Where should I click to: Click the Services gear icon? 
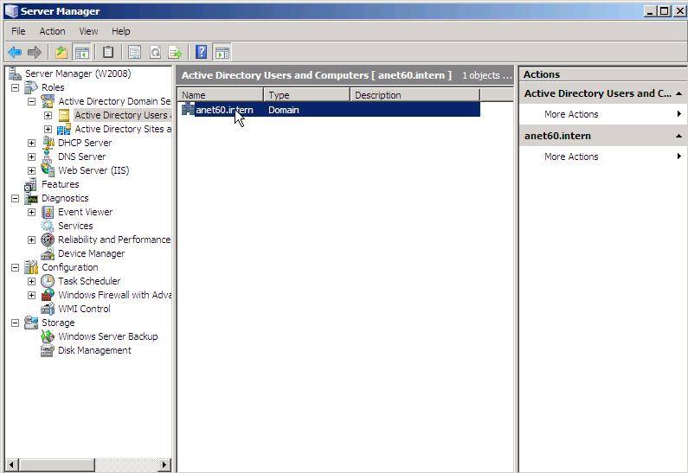(x=48, y=226)
